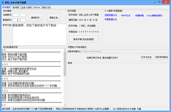171x112 pixels.
Task: Contact the author via 联系作者 button
Action: tap(84, 39)
